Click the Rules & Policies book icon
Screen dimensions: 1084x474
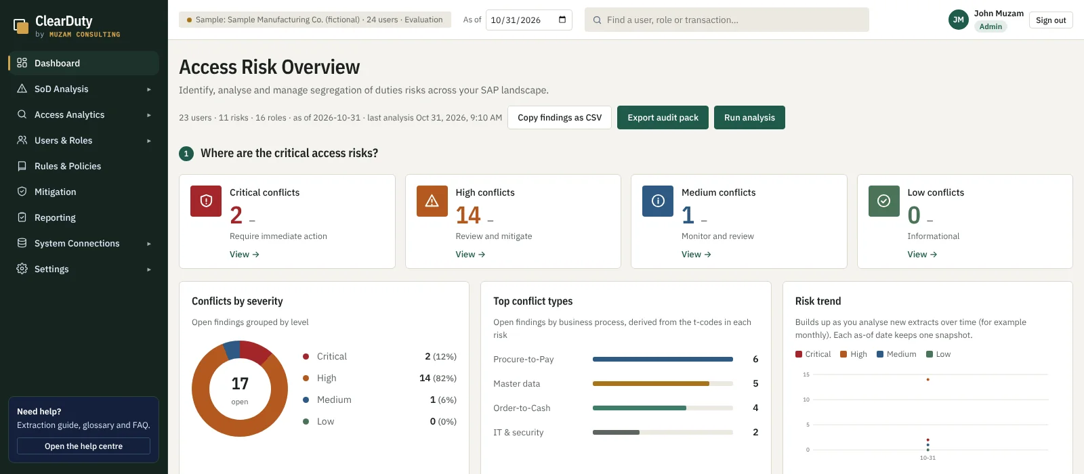[22, 166]
